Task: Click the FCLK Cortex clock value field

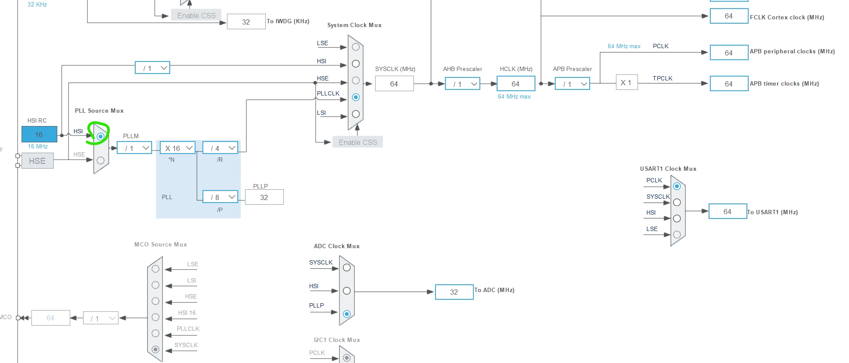Action: click(729, 16)
